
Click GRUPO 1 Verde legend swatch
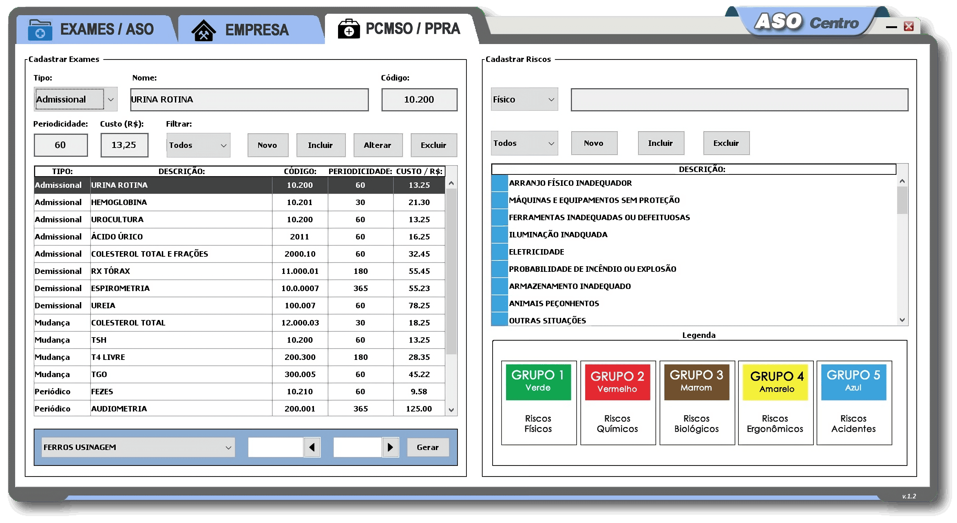click(538, 382)
